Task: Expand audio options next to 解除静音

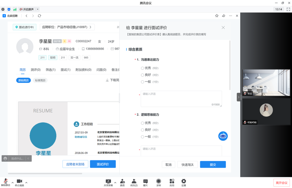Action: tap(12, 183)
